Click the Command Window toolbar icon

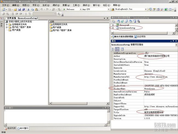pos(170,9)
